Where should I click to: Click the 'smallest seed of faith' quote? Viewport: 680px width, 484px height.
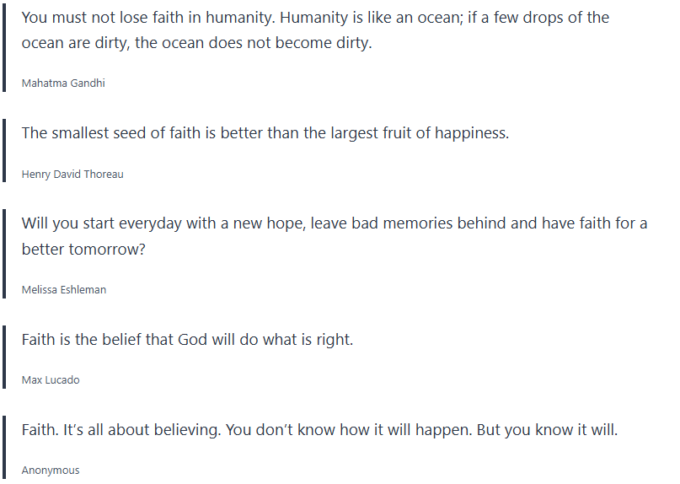[265, 133]
